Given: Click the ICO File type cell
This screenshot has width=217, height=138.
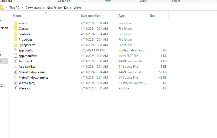Looking at the screenshot, I should pos(124,88).
